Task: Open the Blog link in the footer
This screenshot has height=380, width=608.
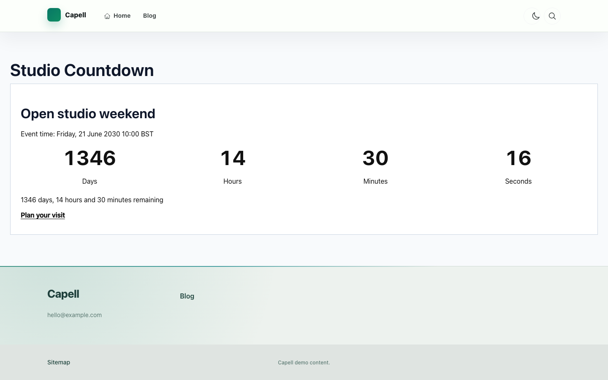Action: click(x=187, y=296)
